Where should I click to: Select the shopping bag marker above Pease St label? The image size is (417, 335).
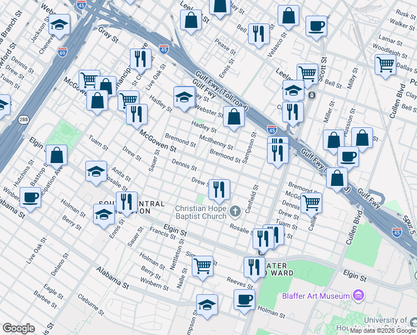(191, 21)
